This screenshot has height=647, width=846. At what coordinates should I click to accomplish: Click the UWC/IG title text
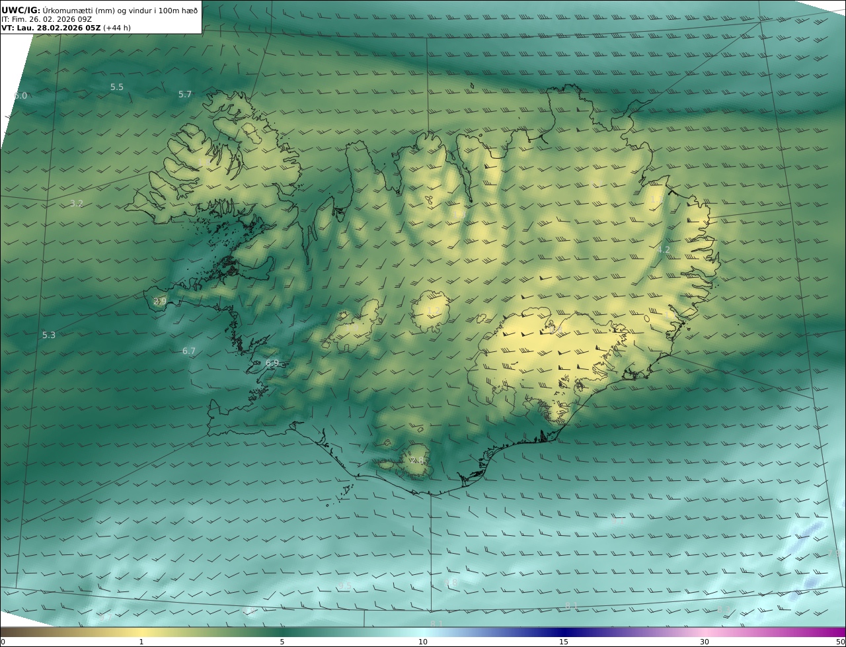pyautogui.click(x=21, y=10)
